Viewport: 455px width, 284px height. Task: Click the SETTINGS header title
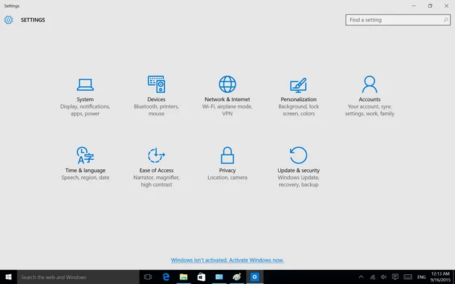(32, 19)
